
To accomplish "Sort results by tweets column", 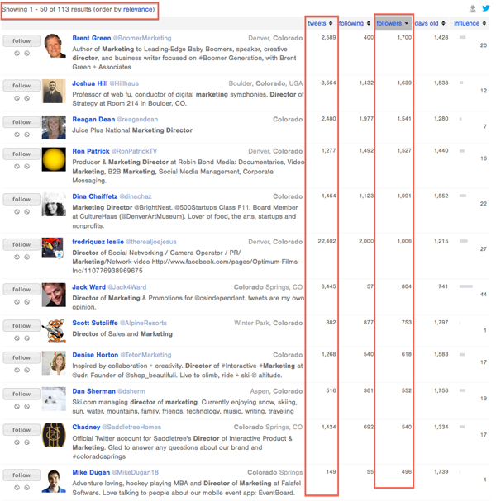I will click(320, 23).
